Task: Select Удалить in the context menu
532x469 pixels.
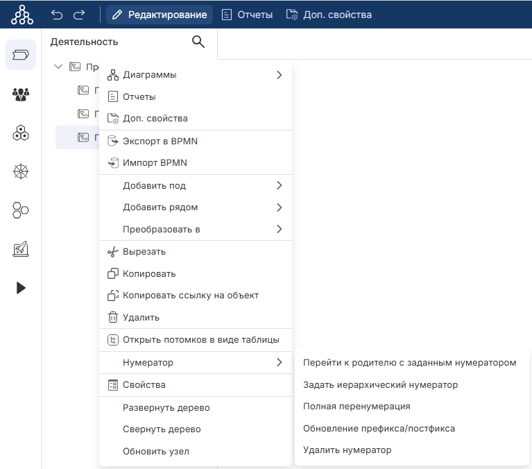Action: tap(141, 317)
